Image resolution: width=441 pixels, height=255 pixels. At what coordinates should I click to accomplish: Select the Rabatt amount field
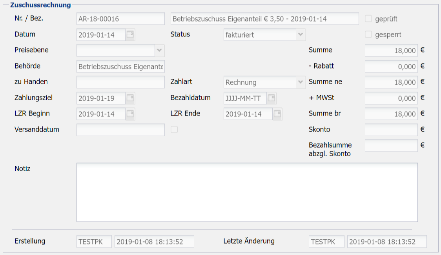tap(391, 66)
